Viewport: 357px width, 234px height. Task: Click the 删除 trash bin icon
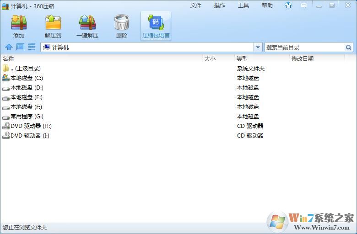pyautogui.click(x=122, y=22)
